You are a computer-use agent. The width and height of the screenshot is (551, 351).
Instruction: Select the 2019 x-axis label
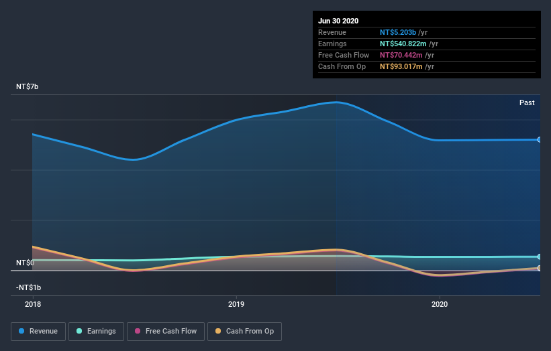(x=236, y=304)
